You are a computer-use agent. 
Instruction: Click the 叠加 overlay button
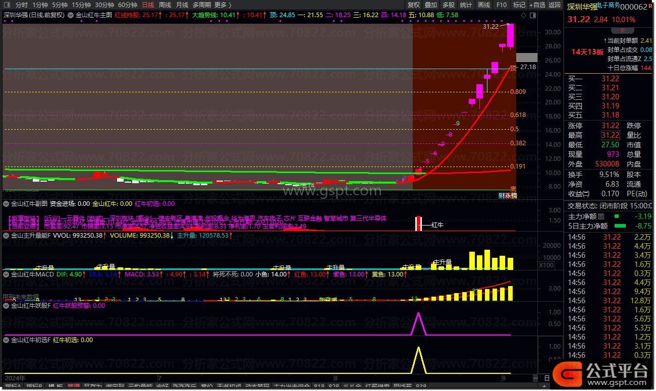431,5
